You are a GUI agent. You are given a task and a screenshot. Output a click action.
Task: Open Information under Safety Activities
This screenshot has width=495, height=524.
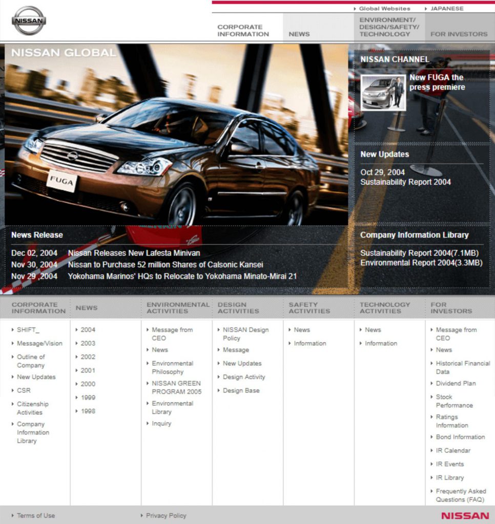[x=310, y=343]
